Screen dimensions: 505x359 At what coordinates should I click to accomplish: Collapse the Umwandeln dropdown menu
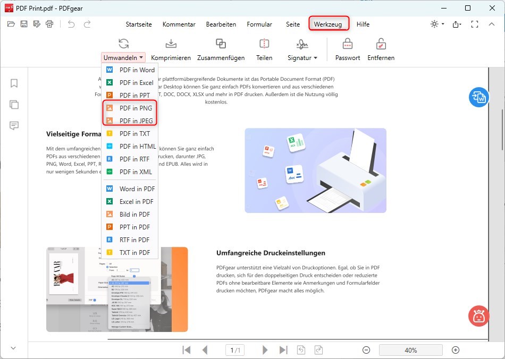(x=123, y=57)
